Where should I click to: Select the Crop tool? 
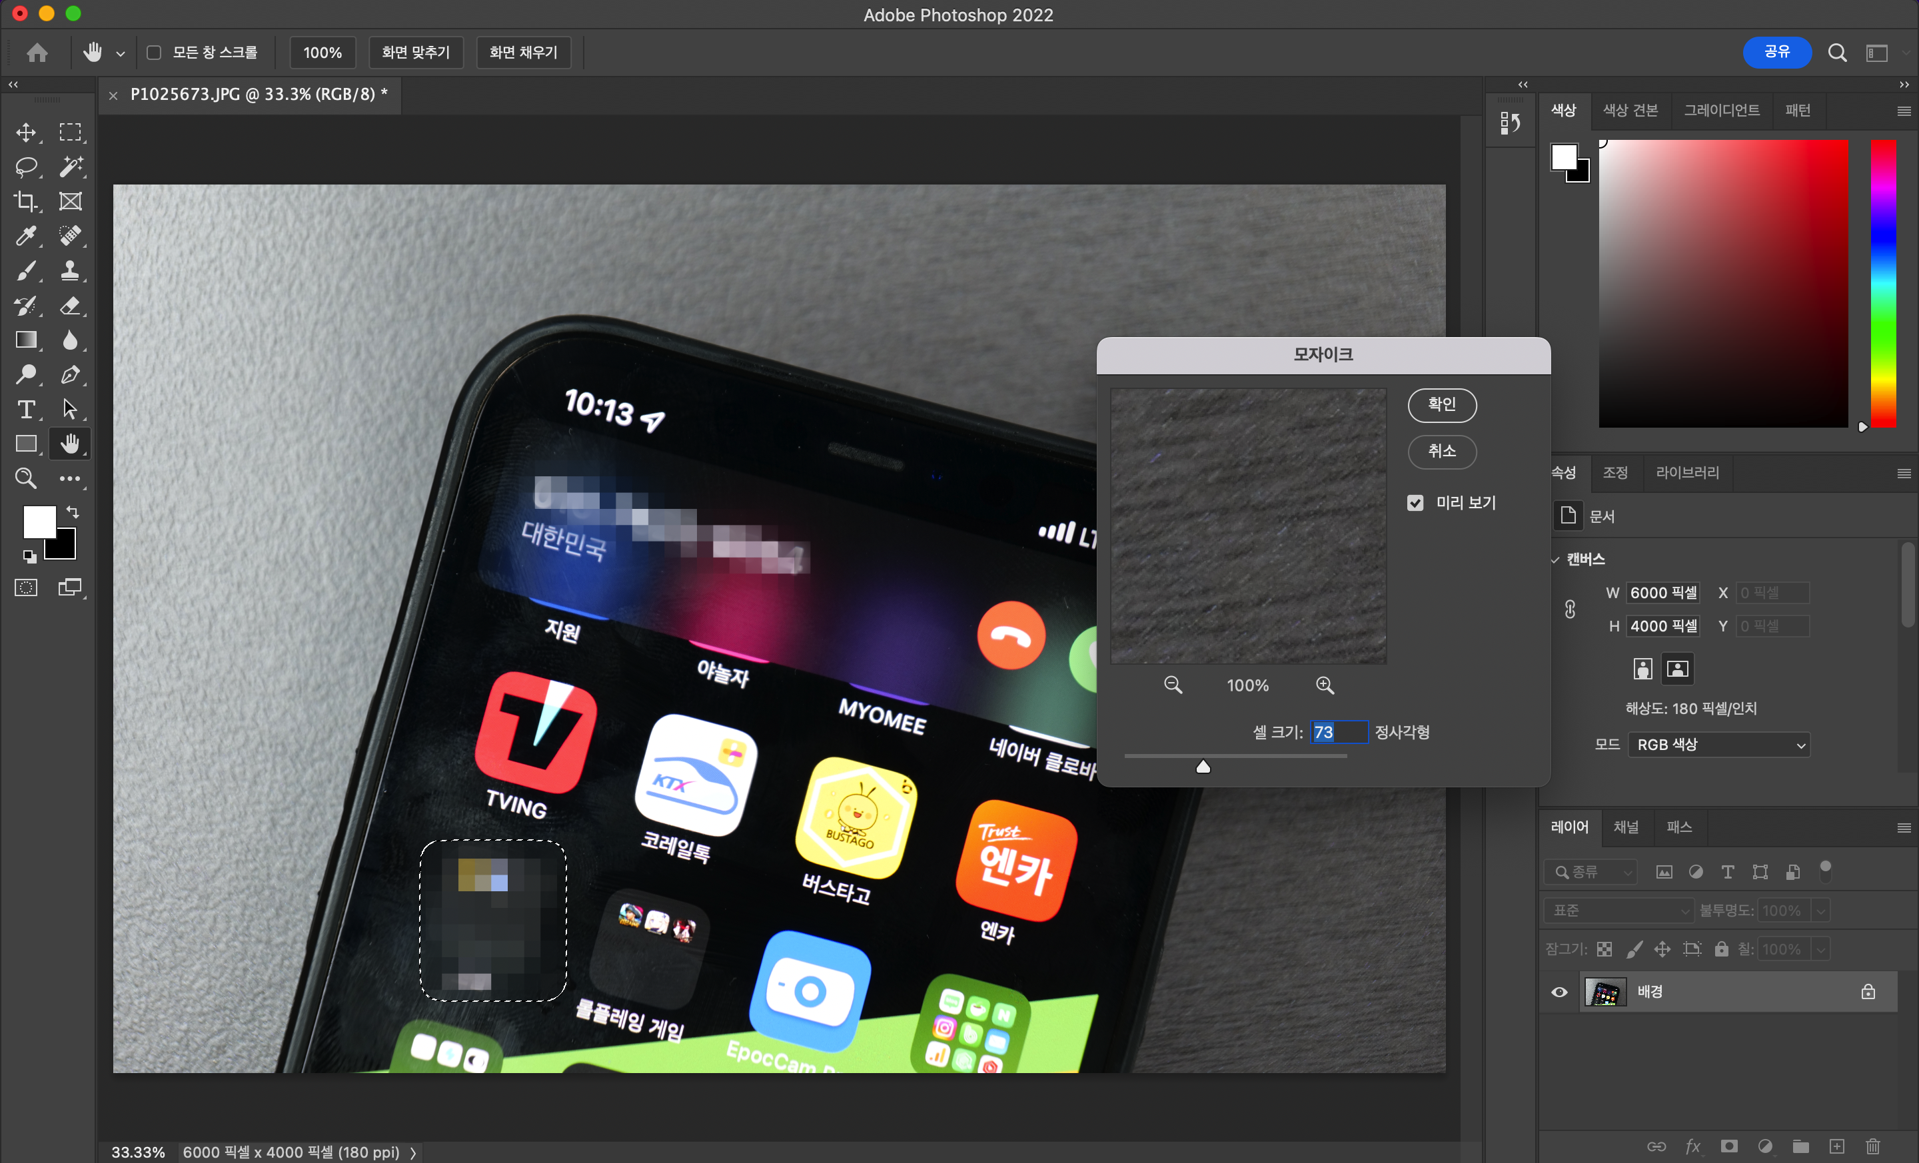[26, 202]
